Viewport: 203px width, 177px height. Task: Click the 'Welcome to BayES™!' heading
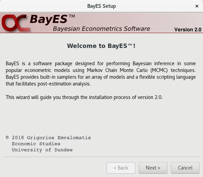[x=101, y=46]
